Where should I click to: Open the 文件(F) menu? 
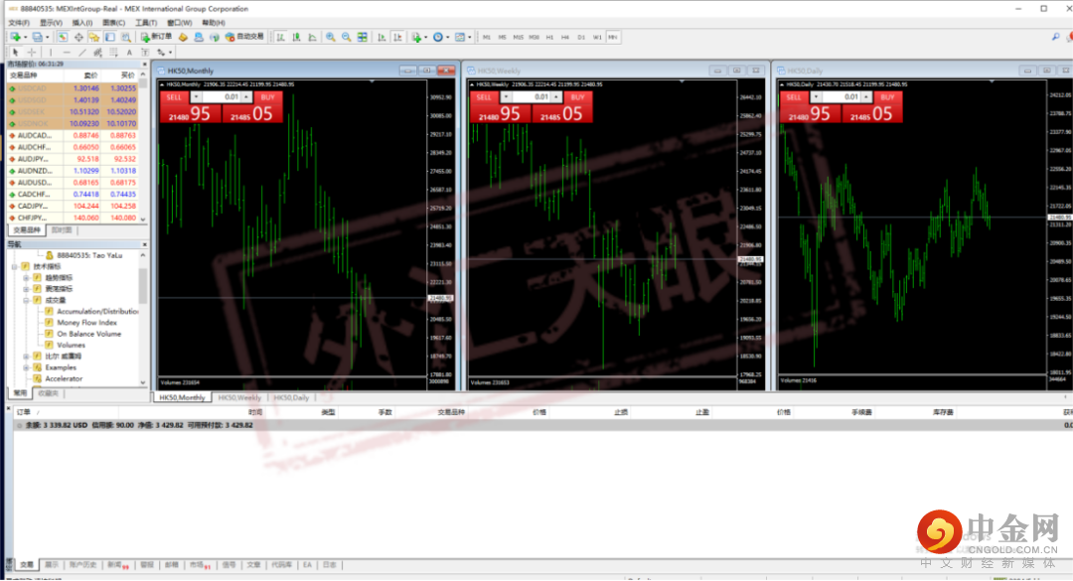(x=19, y=23)
